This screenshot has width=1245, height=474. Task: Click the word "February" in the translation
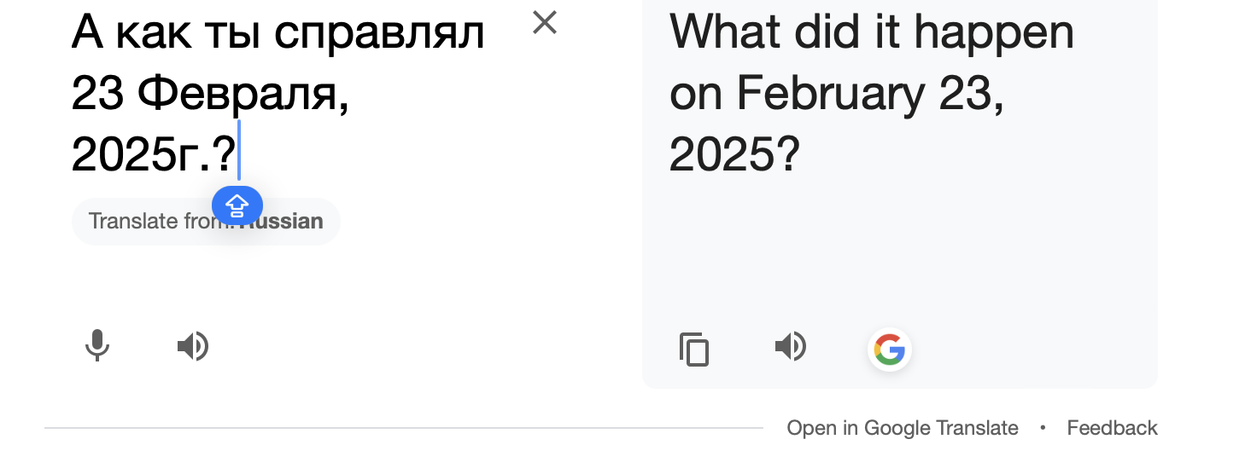click(829, 94)
